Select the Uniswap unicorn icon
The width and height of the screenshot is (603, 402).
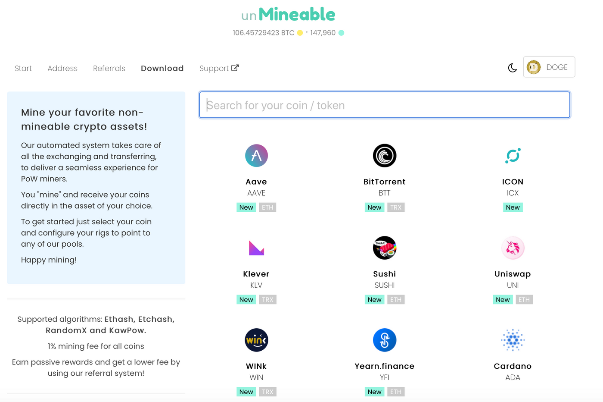[513, 248]
